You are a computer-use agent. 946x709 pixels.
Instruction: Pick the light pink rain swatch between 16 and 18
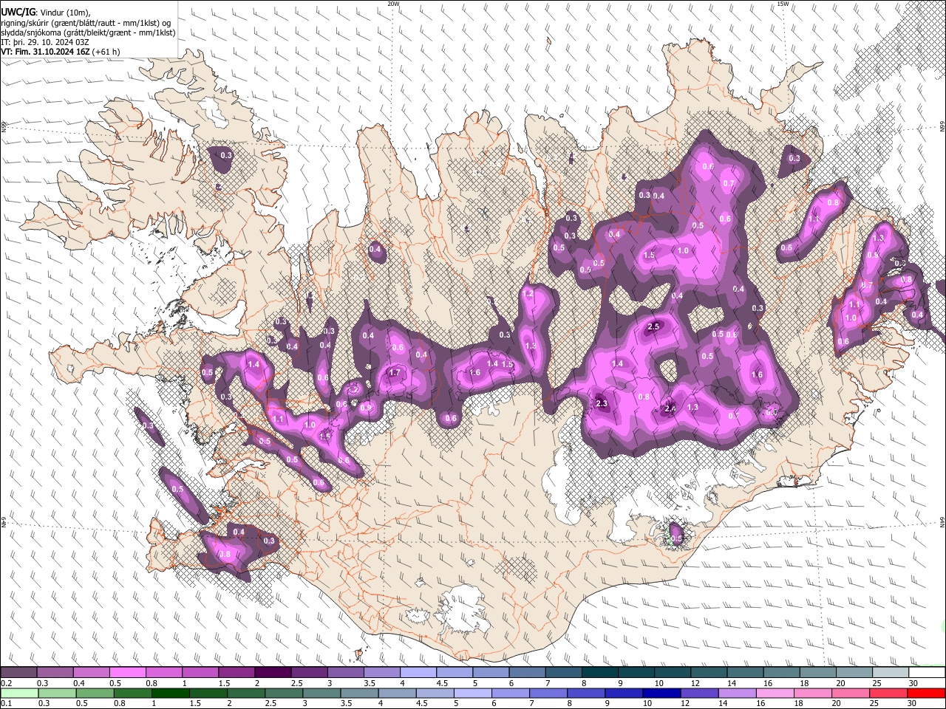(x=776, y=693)
